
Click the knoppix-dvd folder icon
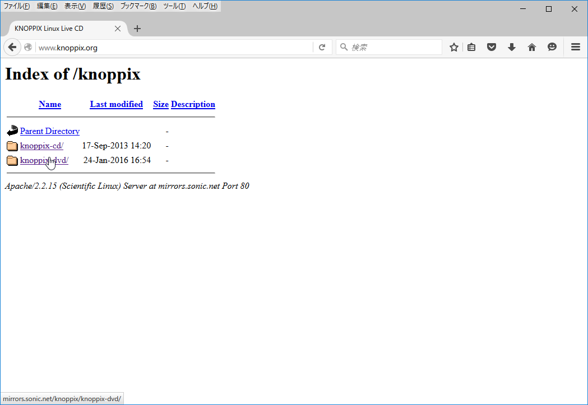pos(12,160)
